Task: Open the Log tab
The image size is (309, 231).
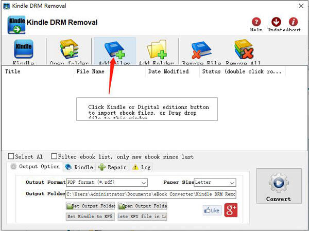Action: coord(141,167)
